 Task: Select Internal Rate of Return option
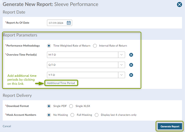point(95,46)
